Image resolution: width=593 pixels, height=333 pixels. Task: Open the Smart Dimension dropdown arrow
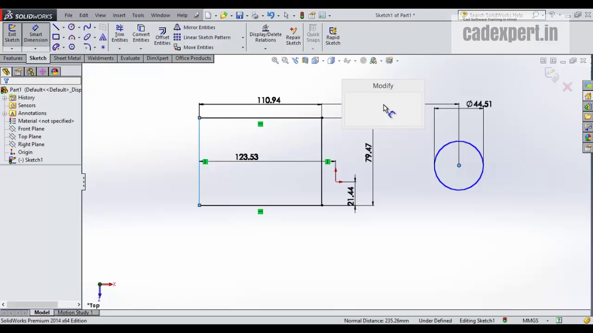(x=35, y=48)
